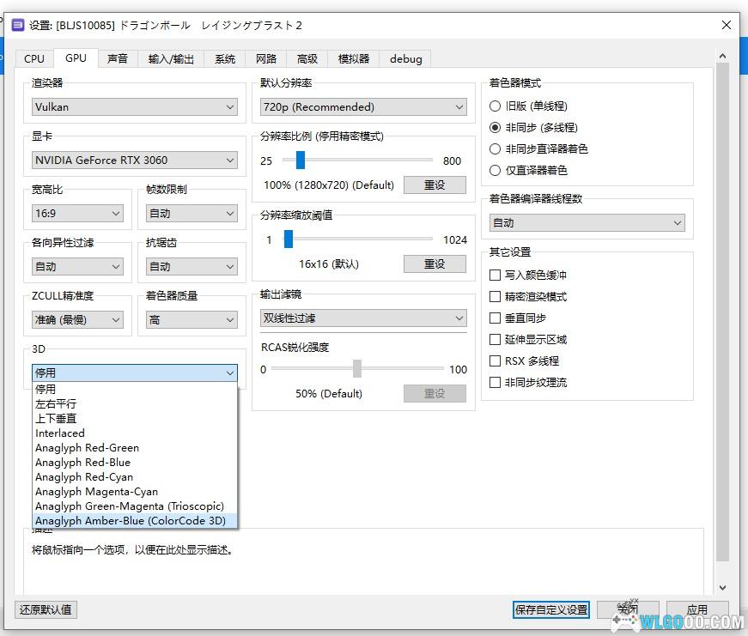Click the scroll-down arrow of vertical scrollbar

click(x=722, y=588)
